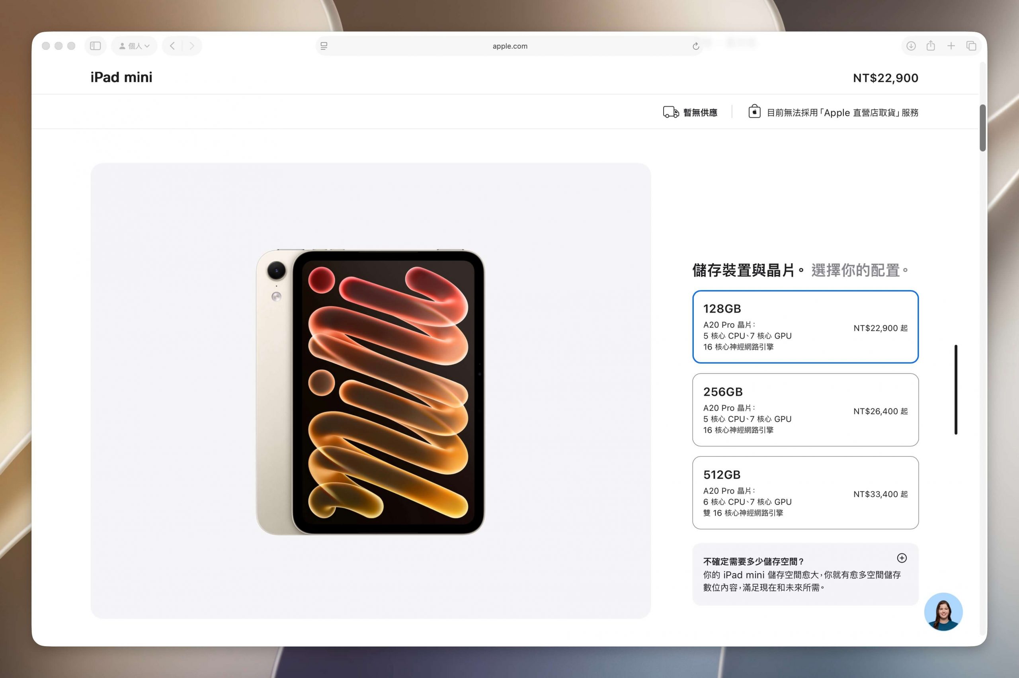Click the storage help description starting 你的 iPad mini

click(x=802, y=581)
